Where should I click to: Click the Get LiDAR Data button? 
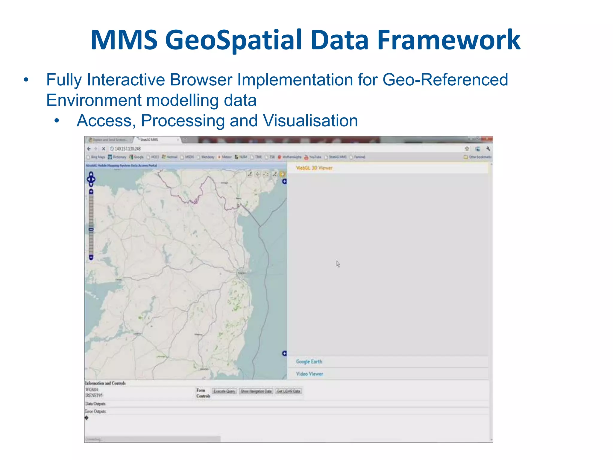pos(289,391)
